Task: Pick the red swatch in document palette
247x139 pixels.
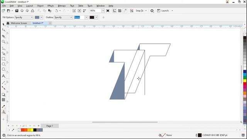Action: tap(22, 130)
